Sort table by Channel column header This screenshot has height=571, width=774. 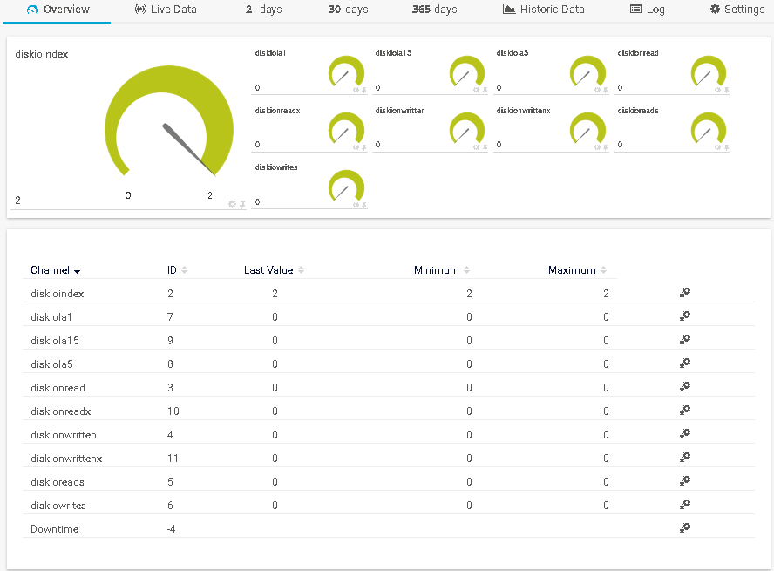coord(55,270)
